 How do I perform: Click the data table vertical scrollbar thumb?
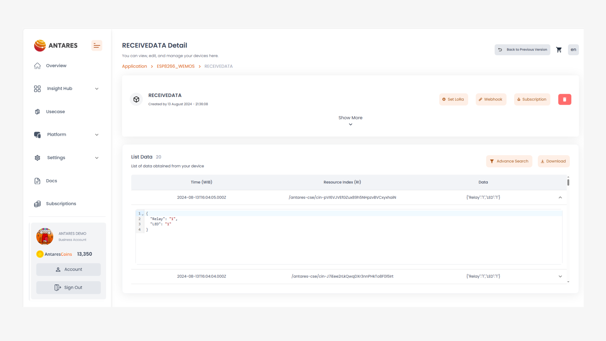(568, 182)
